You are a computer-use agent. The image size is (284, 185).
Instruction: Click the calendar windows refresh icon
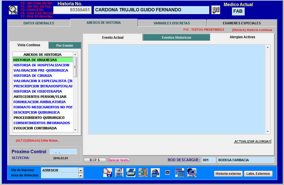(155, 173)
